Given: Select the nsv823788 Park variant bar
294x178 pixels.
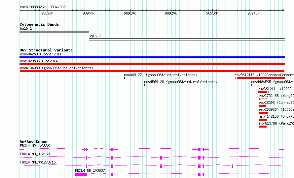Looking at the screenshot, I should (x=263, y=127).
